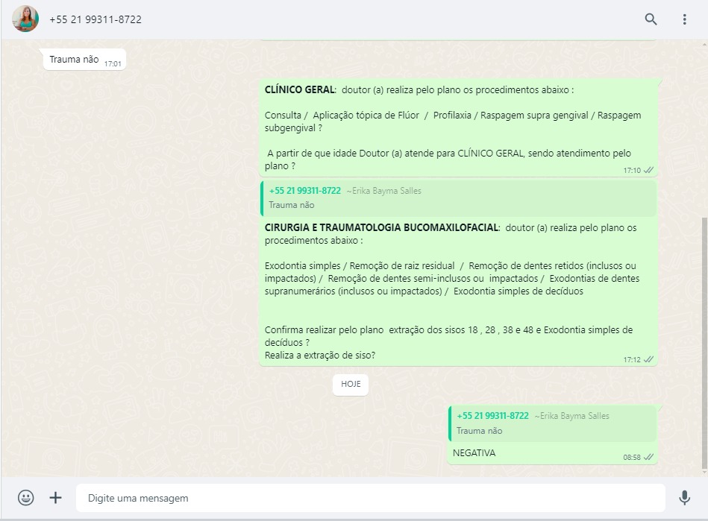
Task: Click the scrollbar up arrow
Action: tap(705, 44)
